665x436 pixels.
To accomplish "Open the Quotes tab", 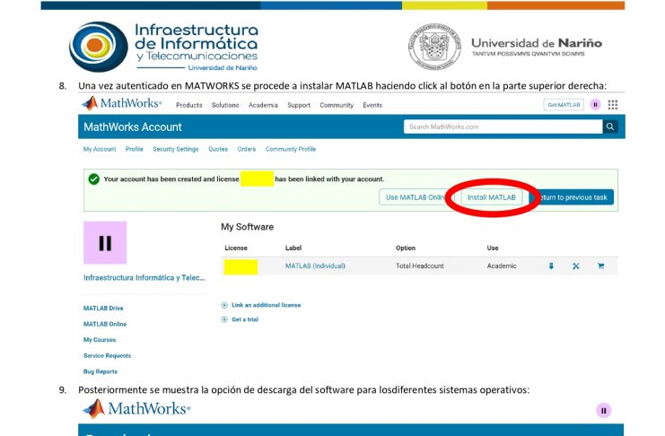I will [218, 149].
